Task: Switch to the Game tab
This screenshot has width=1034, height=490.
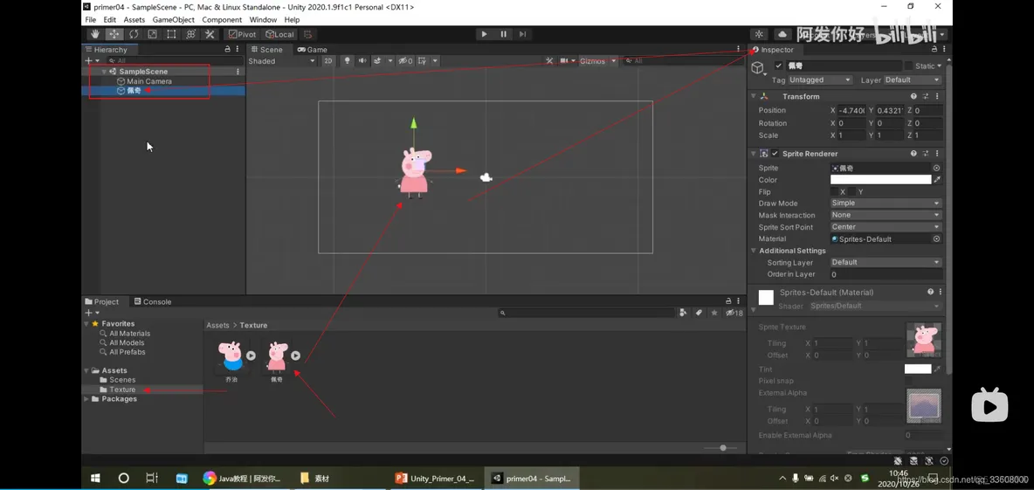Action: pos(312,50)
